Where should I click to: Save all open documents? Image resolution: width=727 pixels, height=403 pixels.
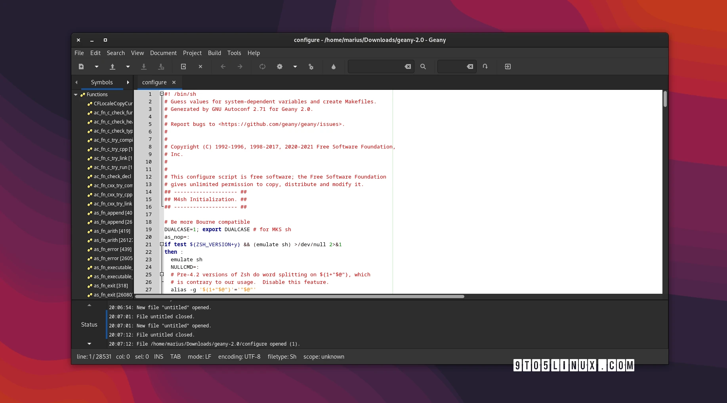tap(160, 67)
